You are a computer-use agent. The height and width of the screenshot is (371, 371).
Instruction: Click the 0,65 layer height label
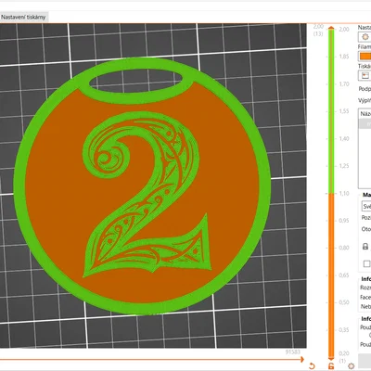pyautogui.click(x=344, y=275)
